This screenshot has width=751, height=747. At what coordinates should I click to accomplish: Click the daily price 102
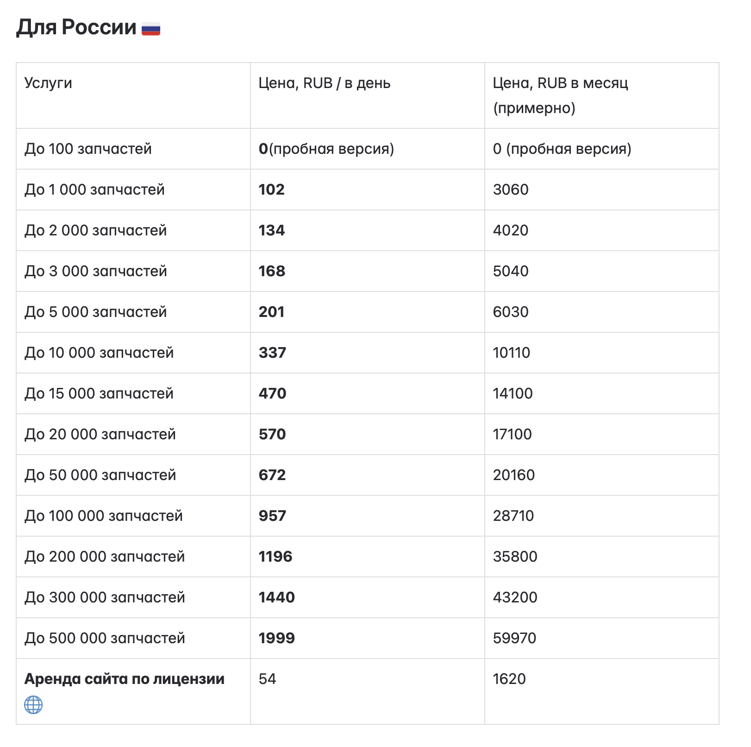coord(272,190)
